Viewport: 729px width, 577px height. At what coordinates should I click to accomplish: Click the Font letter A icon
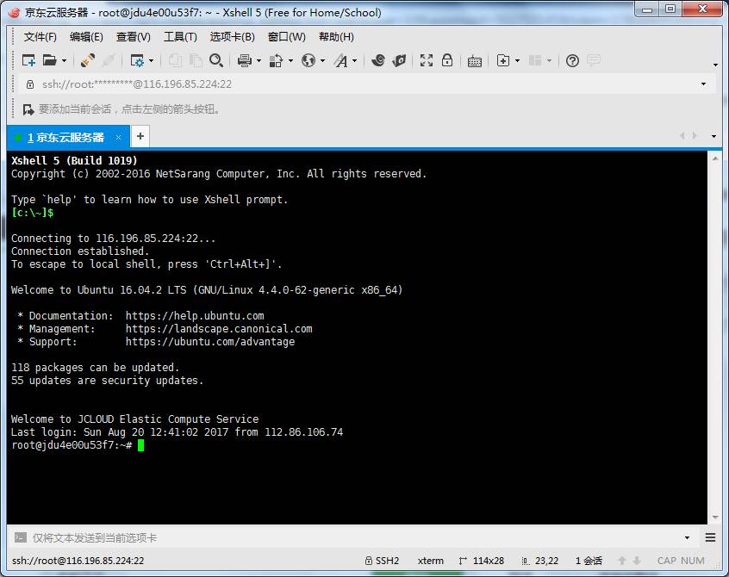(x=341, y=60)
